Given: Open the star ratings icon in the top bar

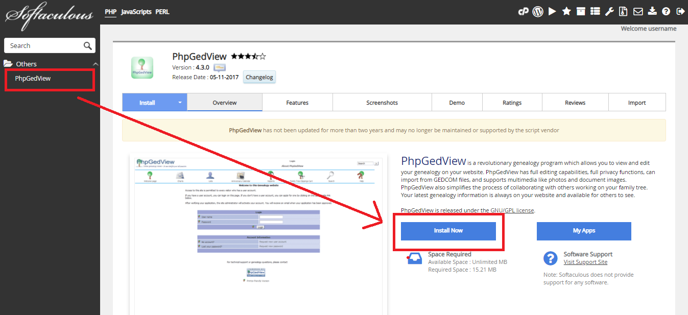Looking at the screenshot, I should click(x=566, y=11).
